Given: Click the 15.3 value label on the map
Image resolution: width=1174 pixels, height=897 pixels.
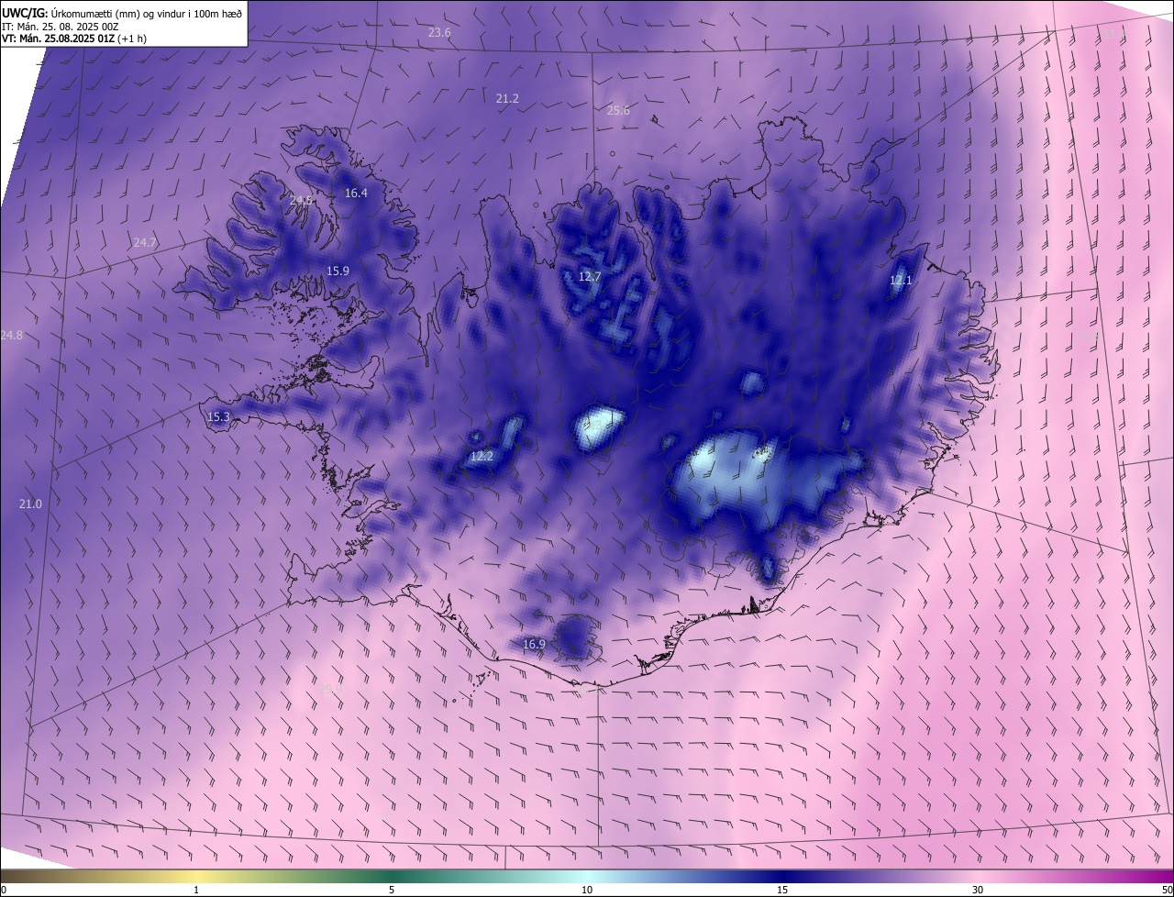Looking at the screenshot, I should (x=218, y=417).
